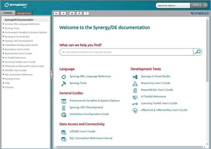
Task: Select xfODBC User's Guide in contents tree
Action: point(16,70)
